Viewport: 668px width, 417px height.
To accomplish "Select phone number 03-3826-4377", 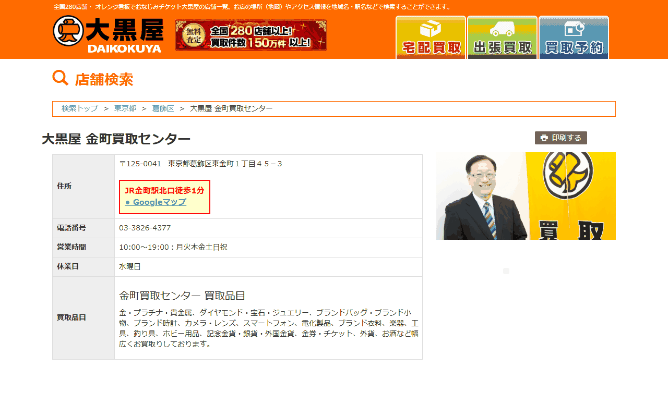I will click(x=145, y=228).
